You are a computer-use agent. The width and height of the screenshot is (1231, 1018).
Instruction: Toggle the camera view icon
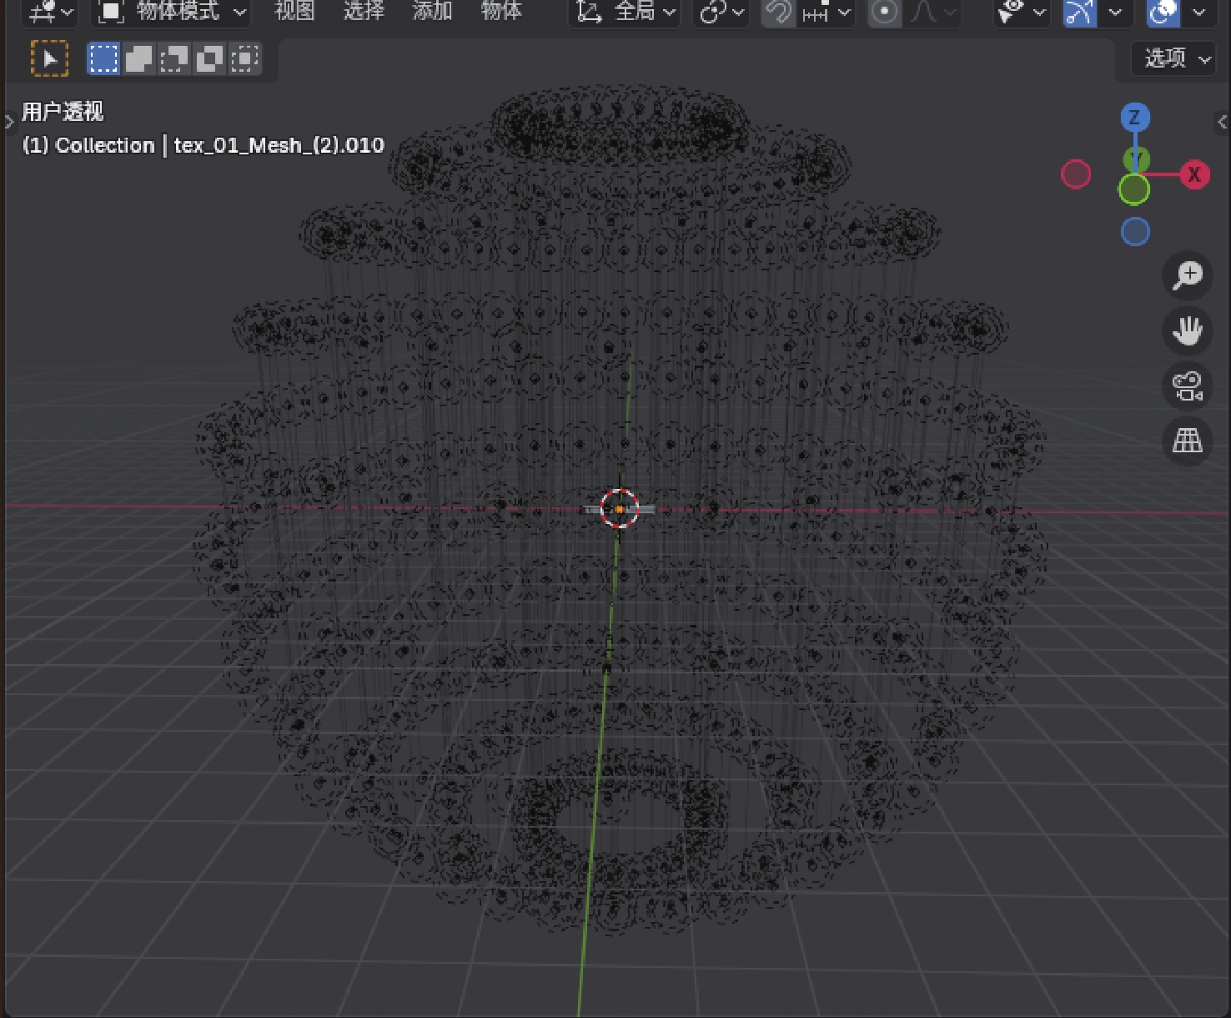click(1187, 386)
